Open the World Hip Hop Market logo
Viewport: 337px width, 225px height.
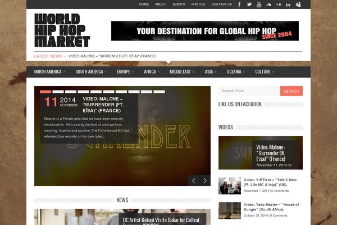62,30
